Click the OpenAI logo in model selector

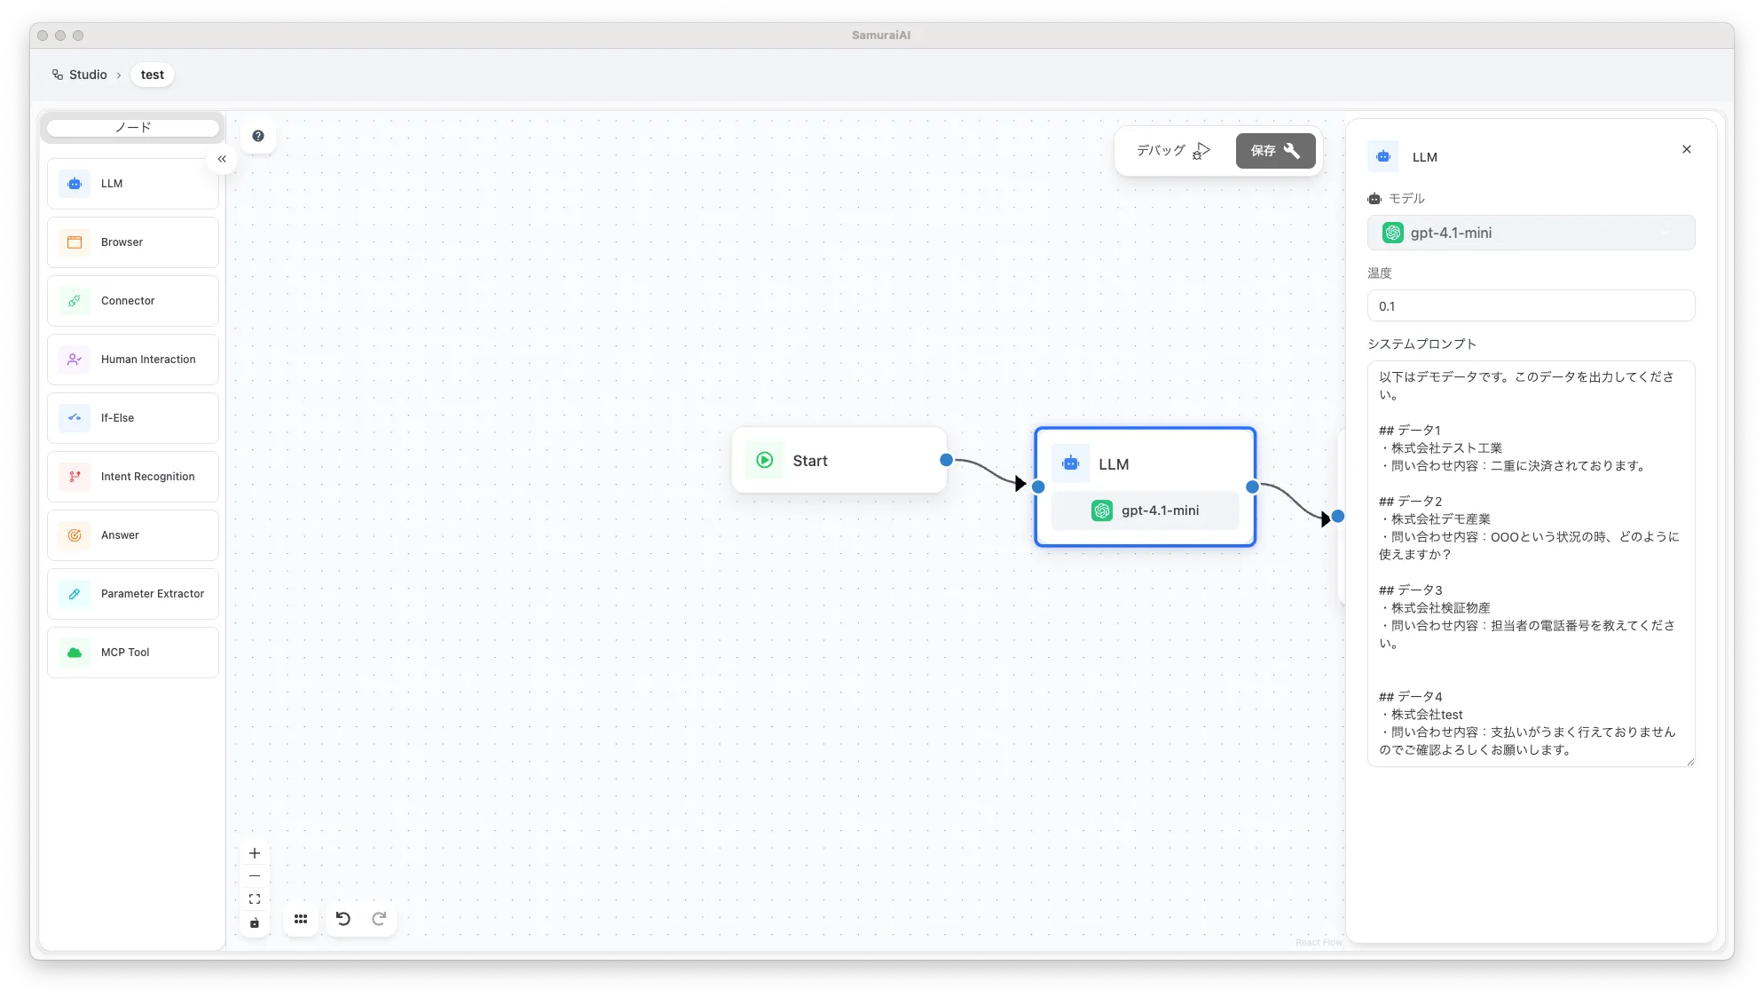pos(1393,233)
